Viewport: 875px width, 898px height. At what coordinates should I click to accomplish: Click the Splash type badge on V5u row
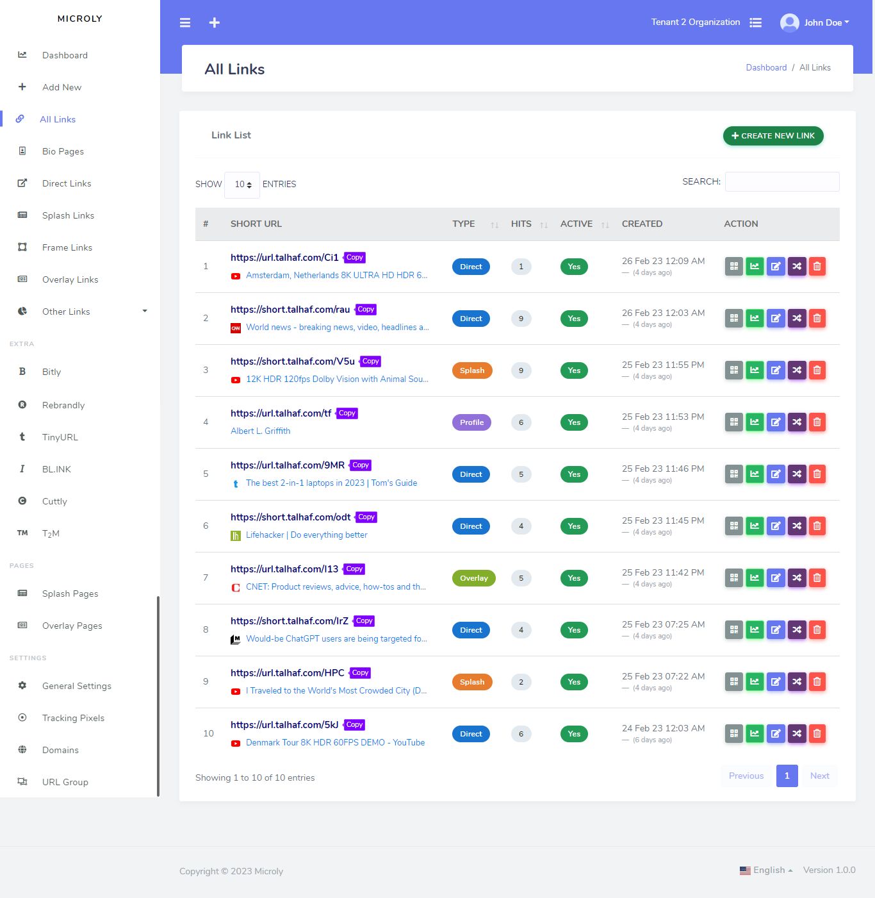click(x=472, y=370)
